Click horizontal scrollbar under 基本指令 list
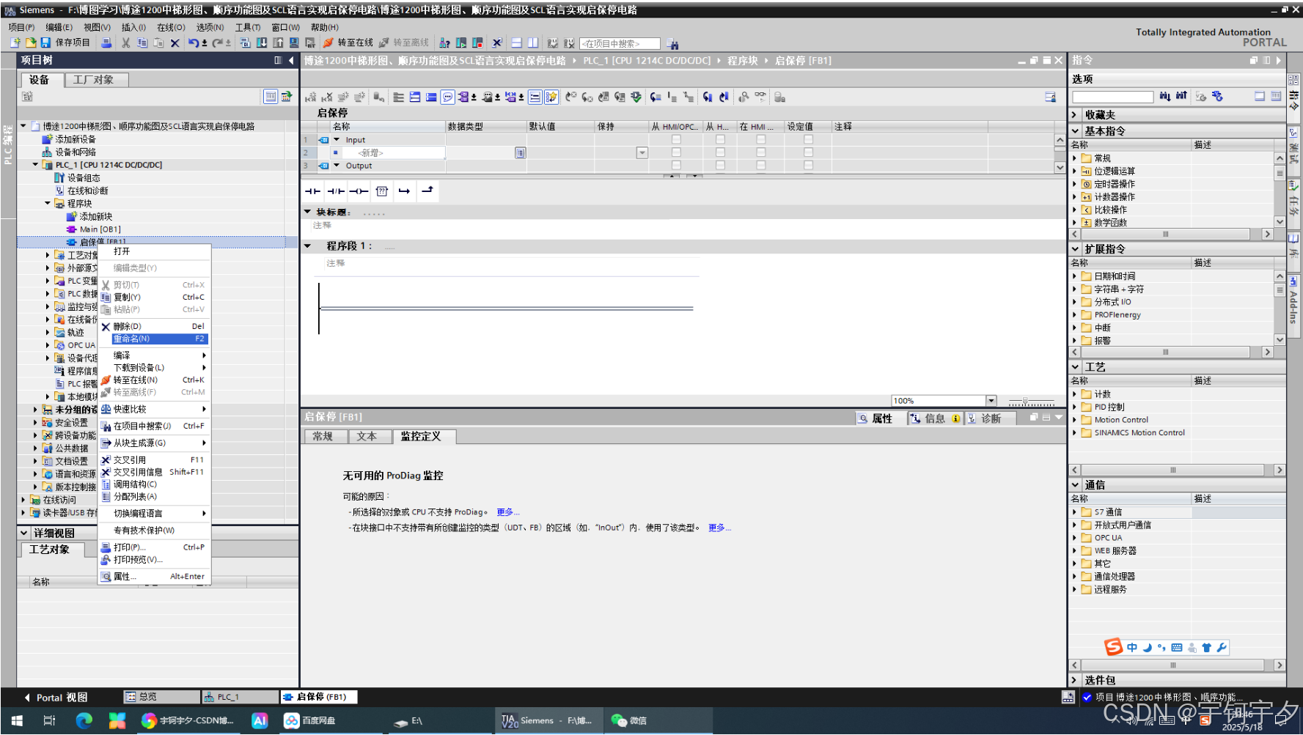Viewport: 1303px width, 735px height. [x=1172, y=234]
